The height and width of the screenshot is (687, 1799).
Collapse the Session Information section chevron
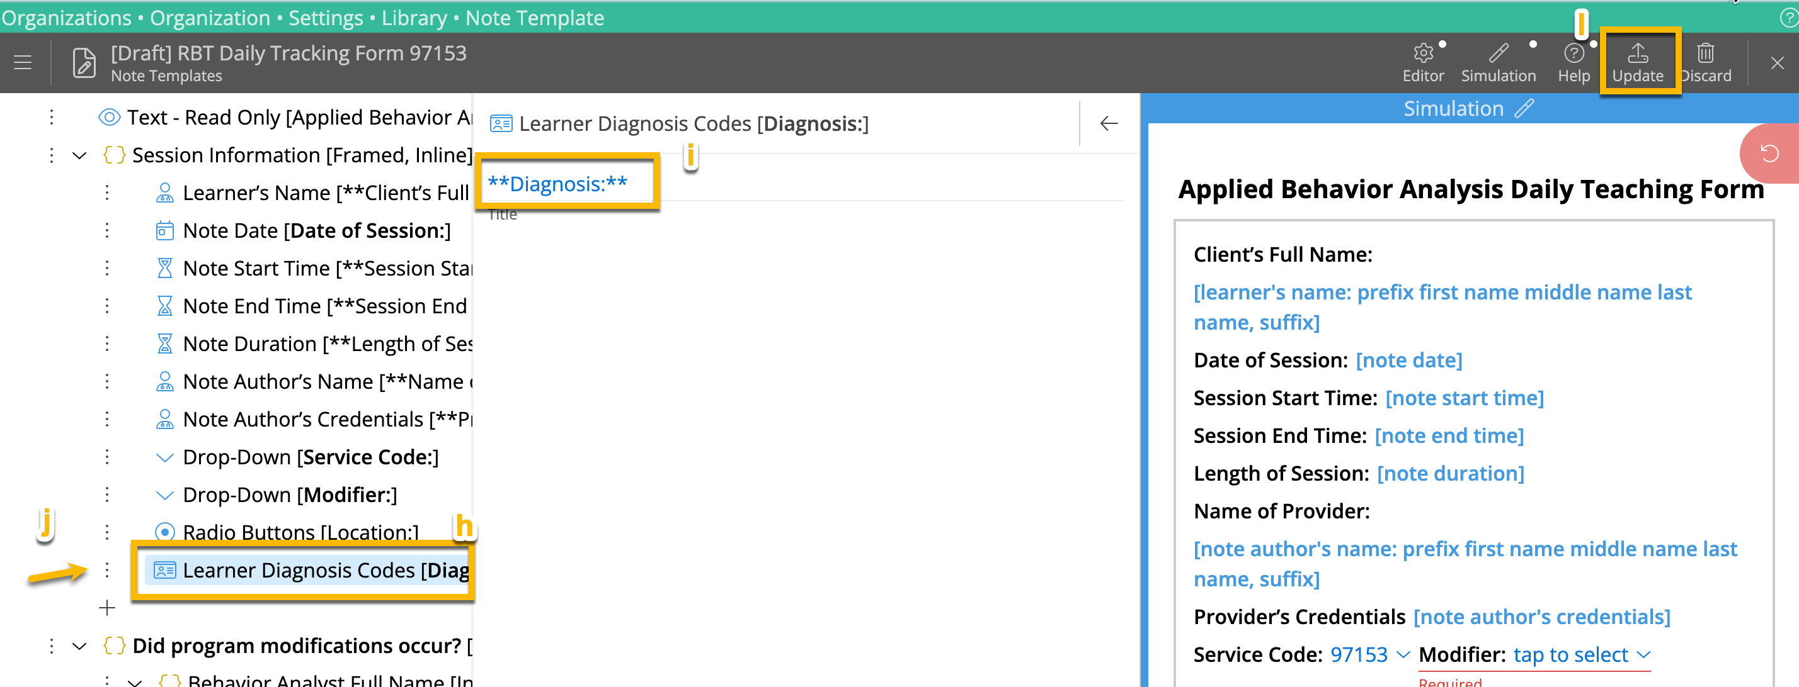click(79, 155)
